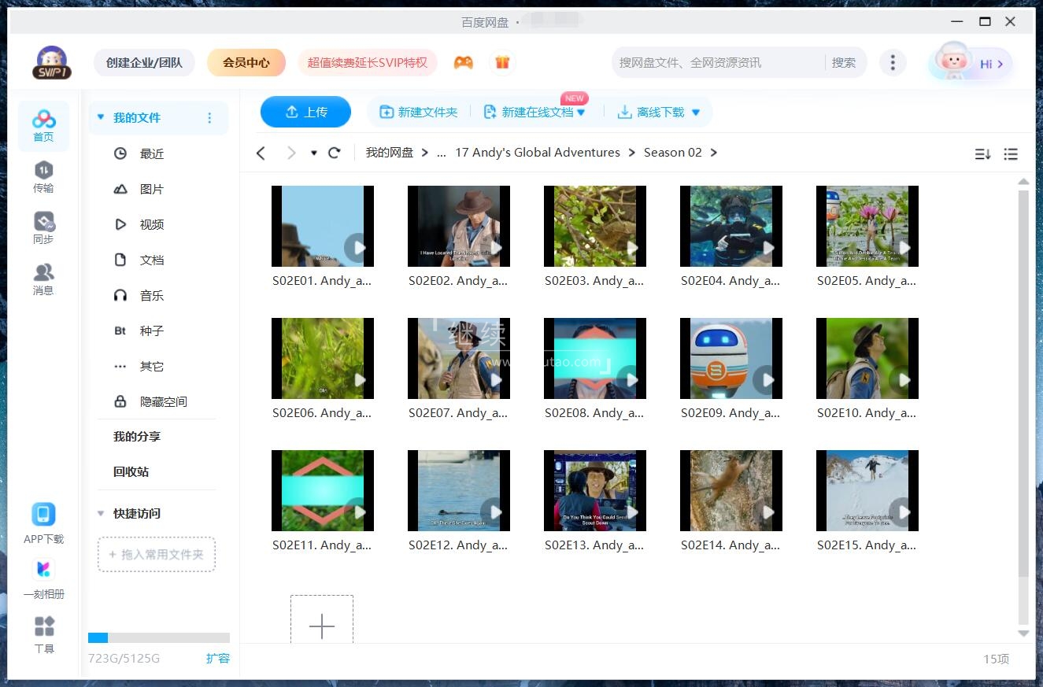Select the 视频 category in sidebar
The height and width of the screenshot is (687, 1043).
coord(151,223)
